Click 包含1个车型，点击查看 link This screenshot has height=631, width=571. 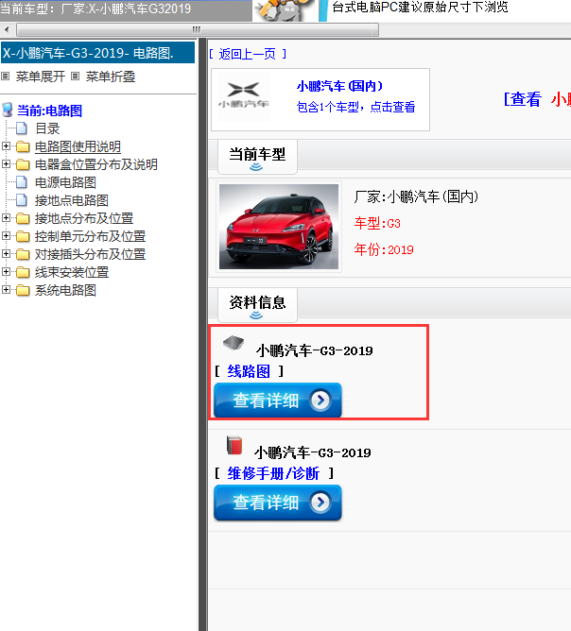[355, 107]
